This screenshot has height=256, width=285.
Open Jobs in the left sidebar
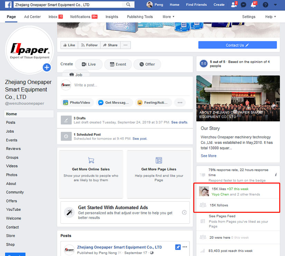click(10, 131)
